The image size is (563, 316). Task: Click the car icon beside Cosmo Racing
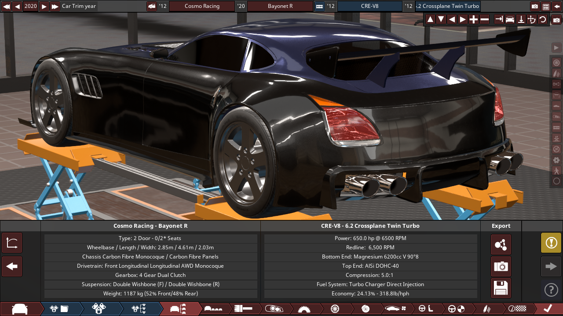point(152,6)
